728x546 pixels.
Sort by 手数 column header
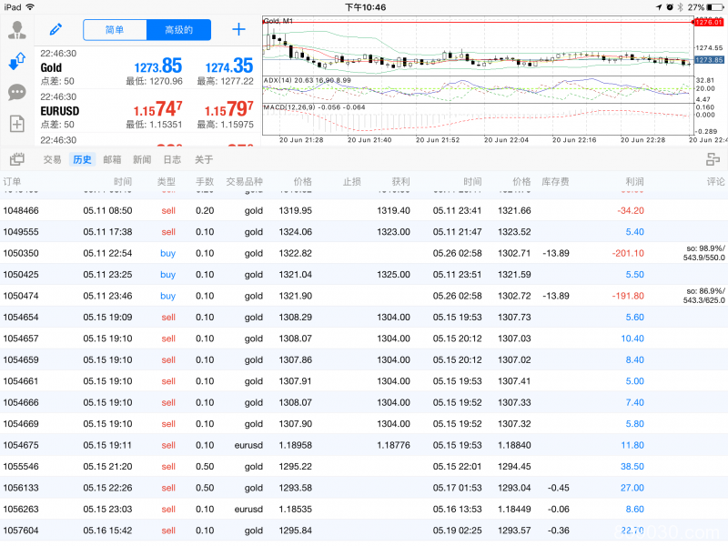tap(205, 181)
